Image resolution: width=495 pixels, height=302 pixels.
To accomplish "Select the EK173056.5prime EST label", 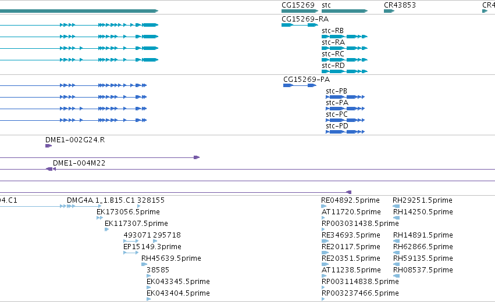I will 128,212.
